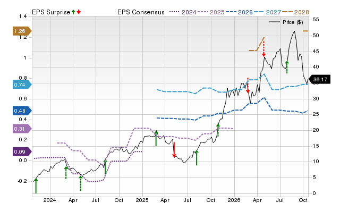The width and height of the screenshot is (340, 203).
Task: Click the red EPS Surprise down arrow in legend
Action: pos(79,12)
